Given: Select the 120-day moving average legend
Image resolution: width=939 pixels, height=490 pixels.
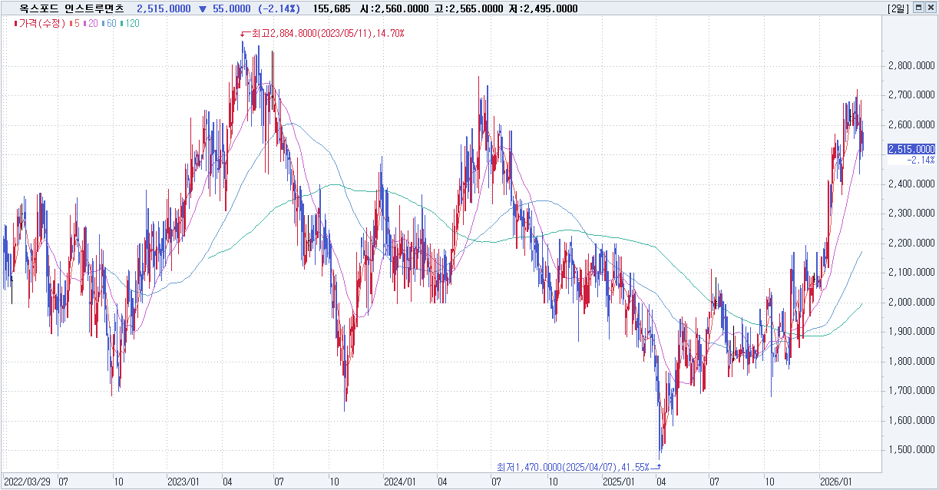Looking at the screenshot, I should coord(131,24).
